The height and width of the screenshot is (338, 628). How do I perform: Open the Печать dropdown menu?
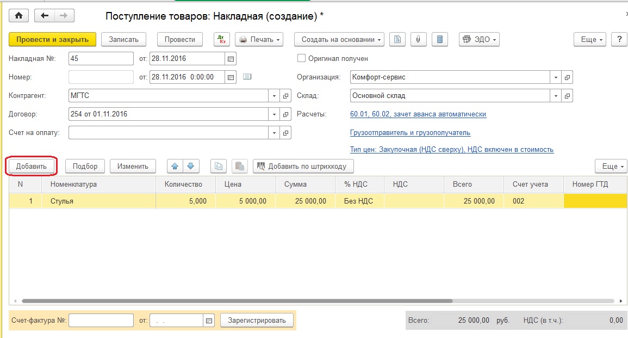point(259,39)
